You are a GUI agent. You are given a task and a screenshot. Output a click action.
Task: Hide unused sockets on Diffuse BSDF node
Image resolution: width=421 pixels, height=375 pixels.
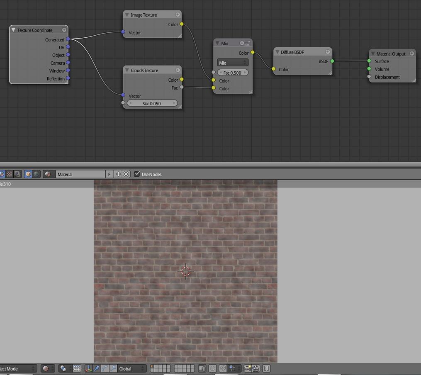(x=328, y=52)
